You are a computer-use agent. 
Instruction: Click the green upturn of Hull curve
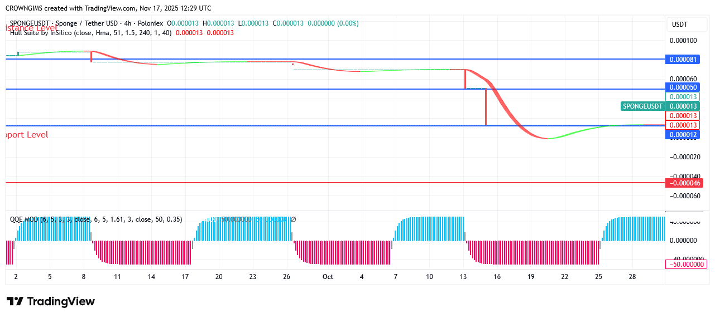pos(575,133)
